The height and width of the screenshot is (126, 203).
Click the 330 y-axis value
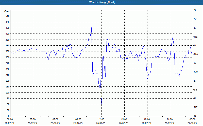pos(8,51)
